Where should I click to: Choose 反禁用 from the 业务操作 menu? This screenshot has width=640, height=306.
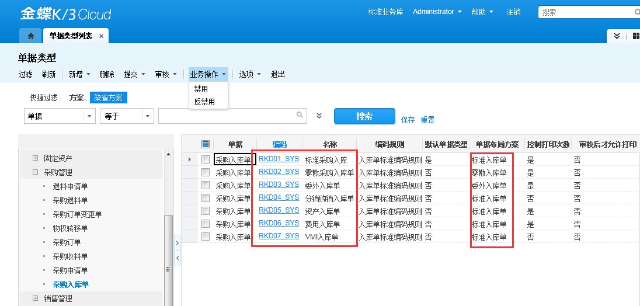click(204, 102)
